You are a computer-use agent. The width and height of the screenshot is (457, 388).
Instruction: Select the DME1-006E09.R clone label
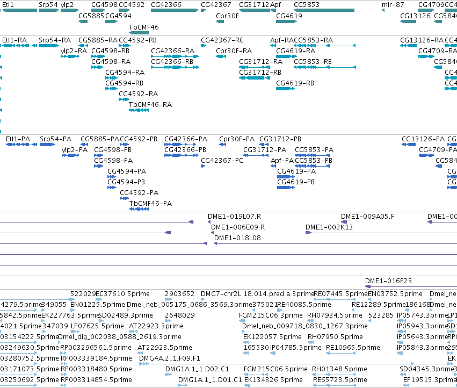pyautogui.click(x=238, y=227)
